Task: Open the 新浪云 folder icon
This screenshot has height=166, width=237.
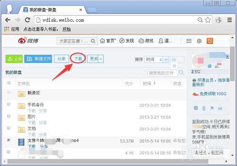Action: 22,94
